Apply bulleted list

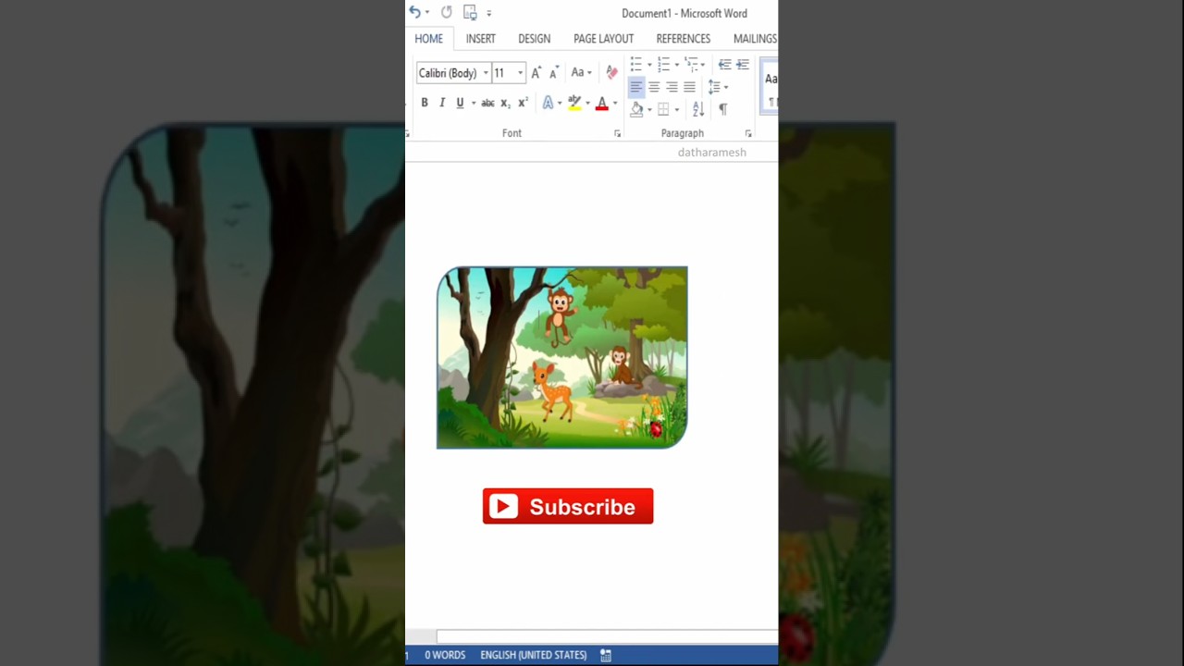(x=636, y=65)
